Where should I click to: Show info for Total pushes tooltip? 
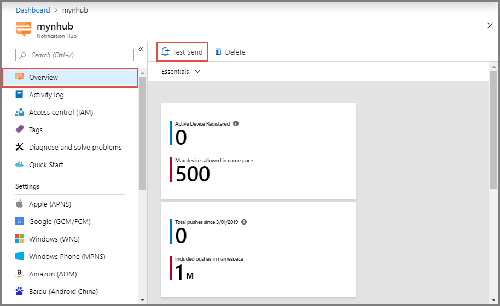coord(244,222)
